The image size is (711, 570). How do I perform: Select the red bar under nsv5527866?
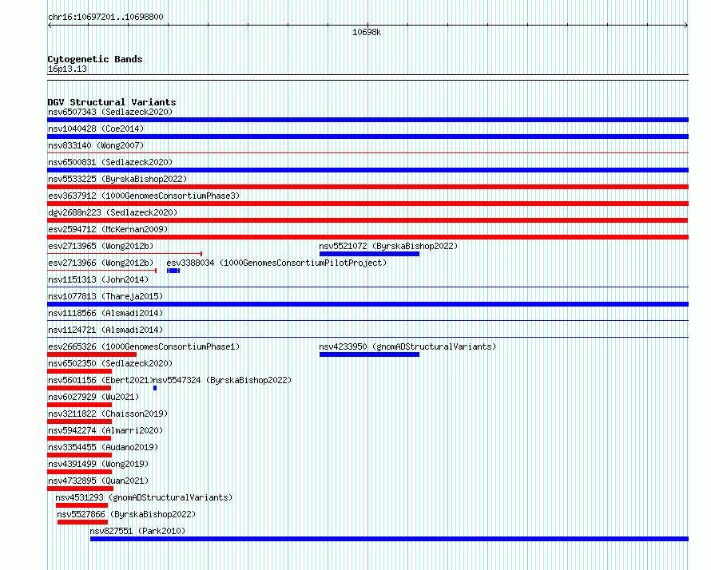click(x=82, y=522)
